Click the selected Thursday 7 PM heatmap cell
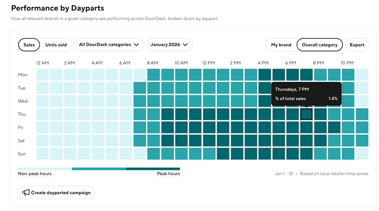 pos(306,114)
